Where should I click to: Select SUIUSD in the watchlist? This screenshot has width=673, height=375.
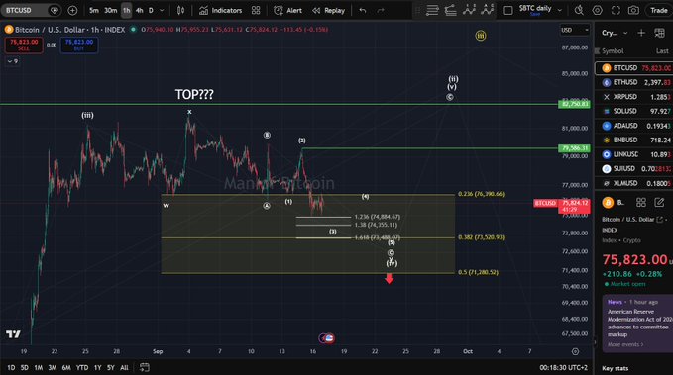coord(634,169)
